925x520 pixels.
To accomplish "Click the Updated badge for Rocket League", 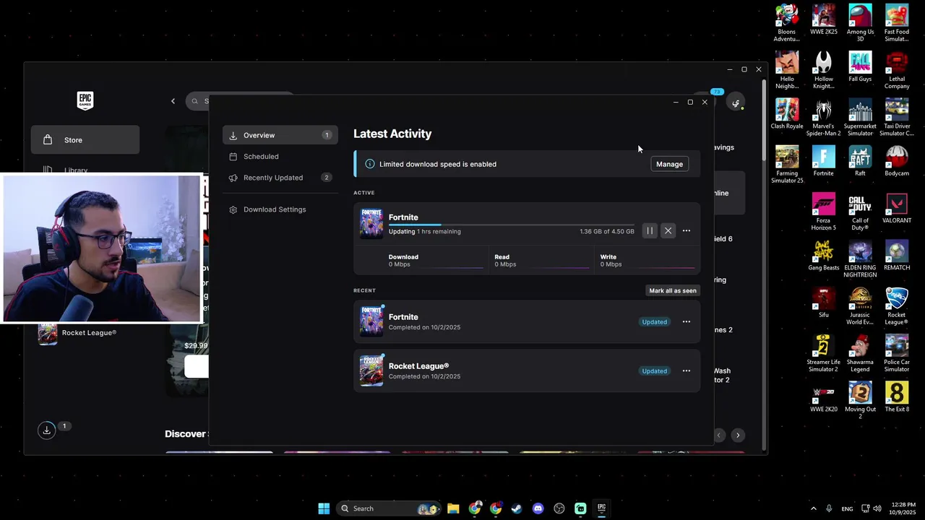I will [655, 371].
